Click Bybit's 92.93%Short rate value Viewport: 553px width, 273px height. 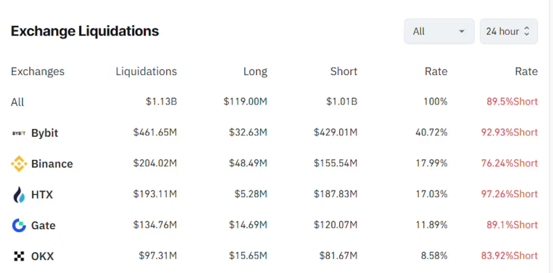click(x=509, y=133)
